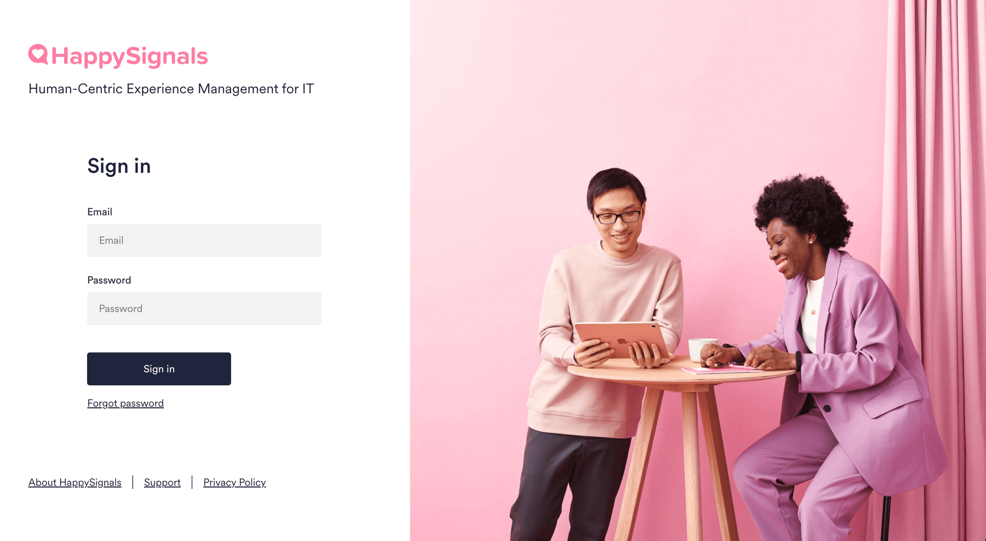Open the Privacy Policy link
The width and height of the screenshot is (986, 541).
pos(235,483)
